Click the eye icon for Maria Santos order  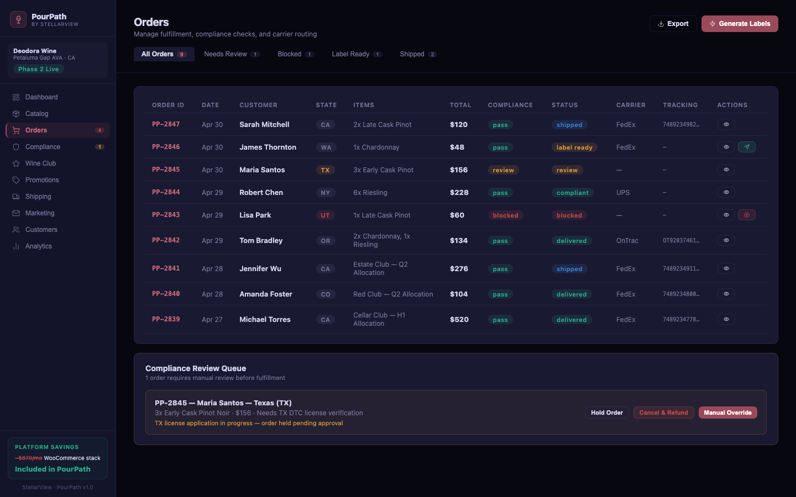[726, 170]
